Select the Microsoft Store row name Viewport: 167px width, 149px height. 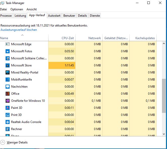(x=21, y=65)
